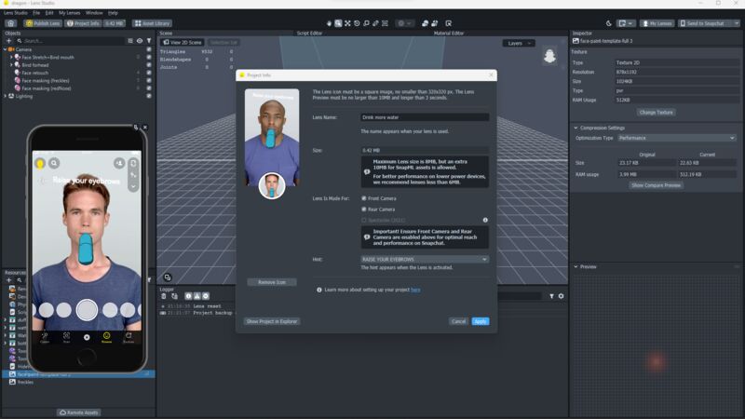This screenshot has height=419, width=745.
Task: Click the list view icon in Objects panel
Action: 130,41
